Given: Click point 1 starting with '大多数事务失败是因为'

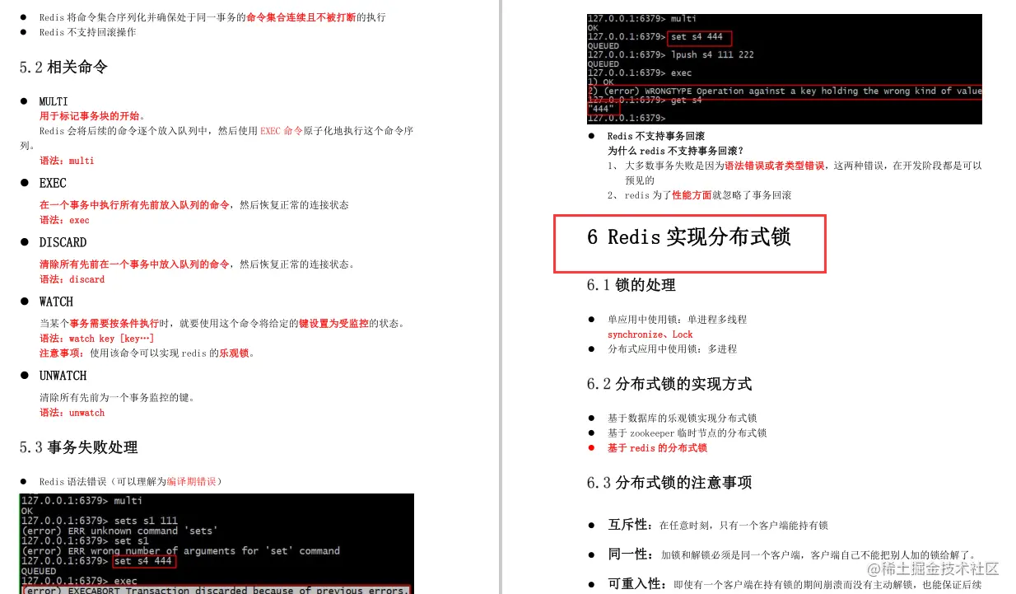Looking at the screenshot, I should coord(795,173).
